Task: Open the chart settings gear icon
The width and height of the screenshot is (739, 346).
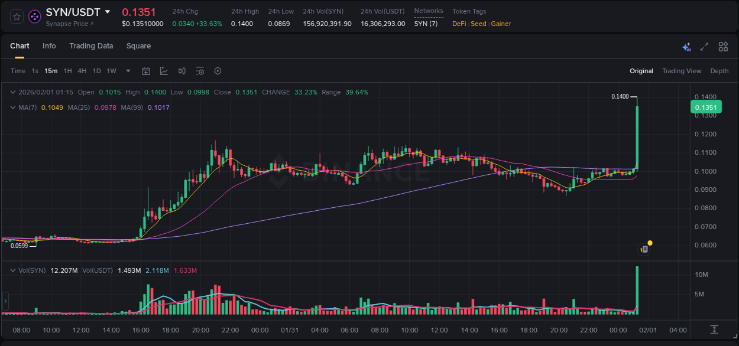Action: click(218, 70)
